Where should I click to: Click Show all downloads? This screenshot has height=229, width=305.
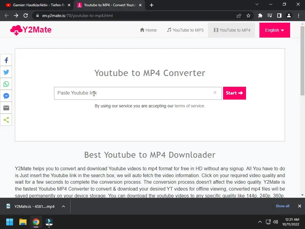pyautogui.click(x=282, y=206)
